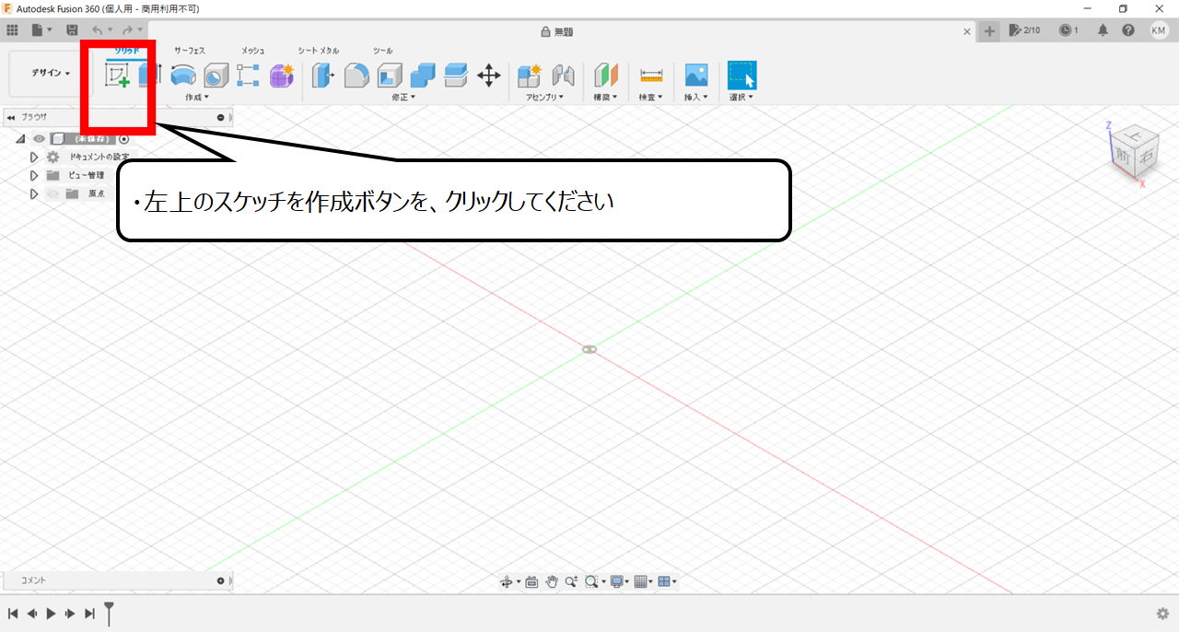Screen dimensions: 1179x632
Task: Select the Fillet tool
Action: coord(356,76)
